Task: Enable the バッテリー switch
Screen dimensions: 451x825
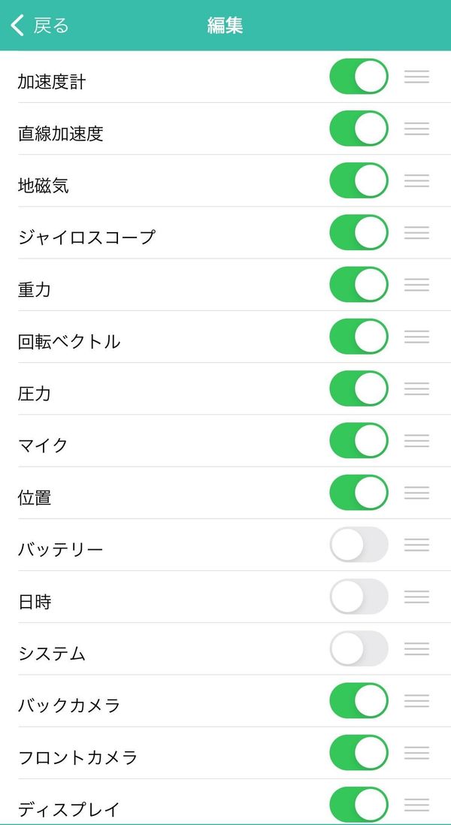Action: click(x=359, y=545)
